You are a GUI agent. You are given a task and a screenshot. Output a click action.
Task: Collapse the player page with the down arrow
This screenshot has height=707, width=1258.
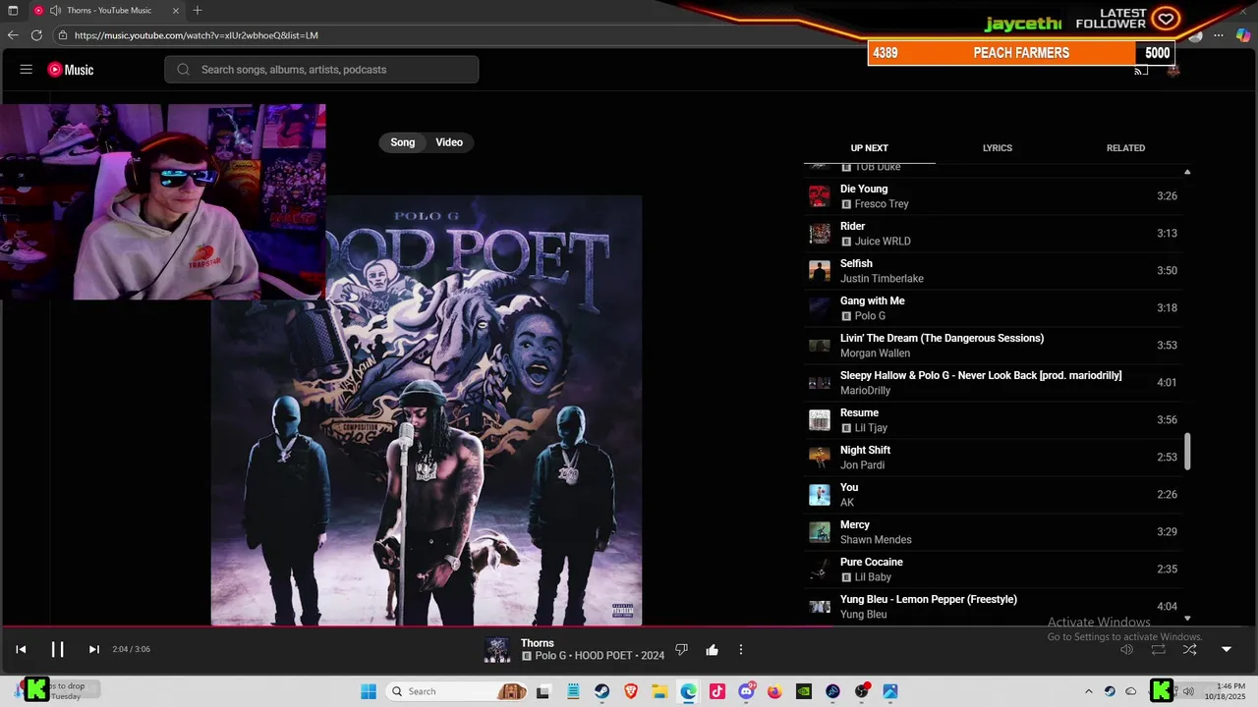1227,649
